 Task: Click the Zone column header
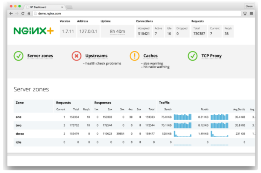(20, 103)
